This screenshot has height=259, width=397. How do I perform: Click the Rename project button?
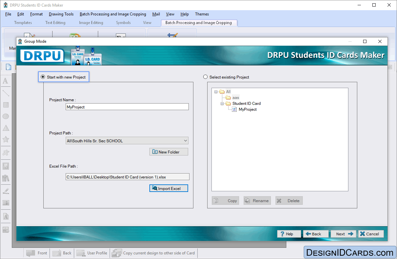click(257, 200)
